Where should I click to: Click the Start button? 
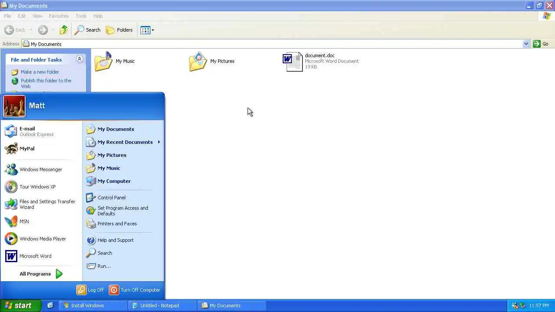pyautogui.click(x=20, y=305)
